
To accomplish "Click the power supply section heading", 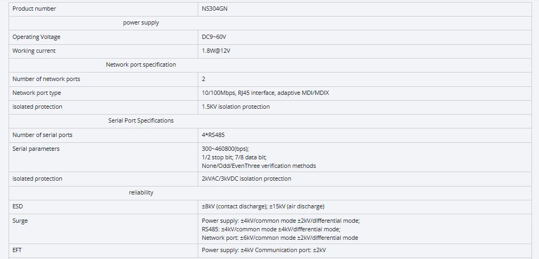I will point(141,23).
